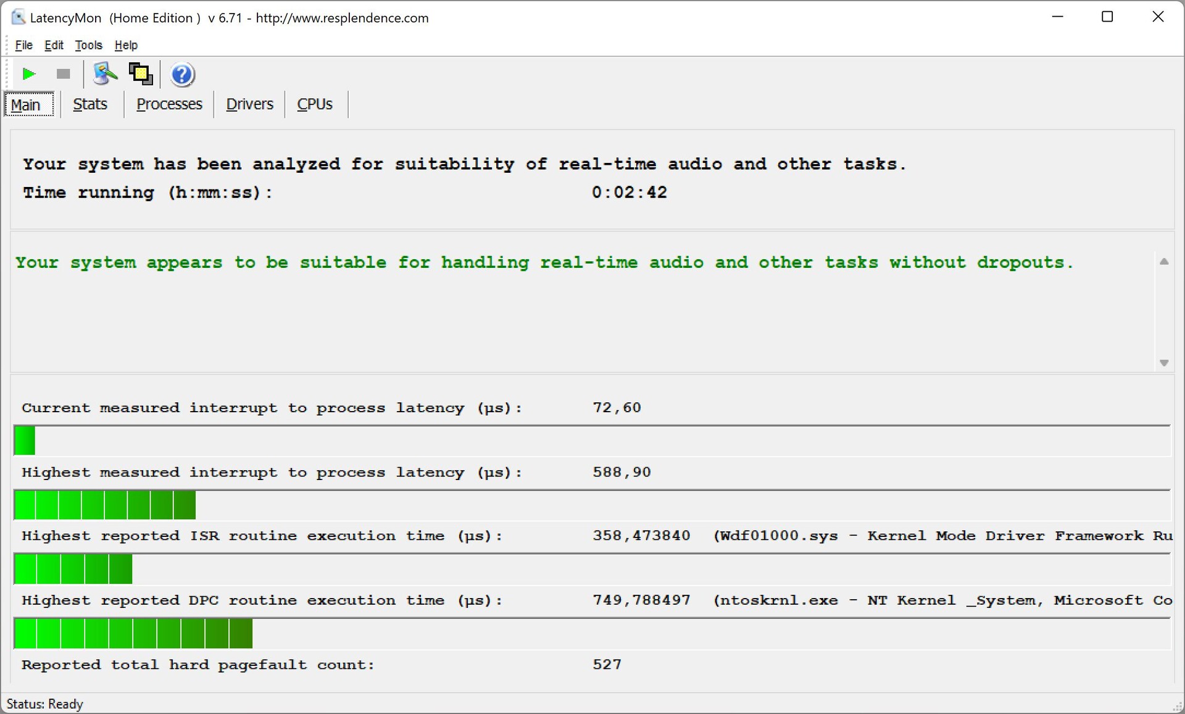Image resolution: width=1185 pixels, height=714 pixels.
Task: Click the hard pagefault count 527
Action: [x=607, y=665]
